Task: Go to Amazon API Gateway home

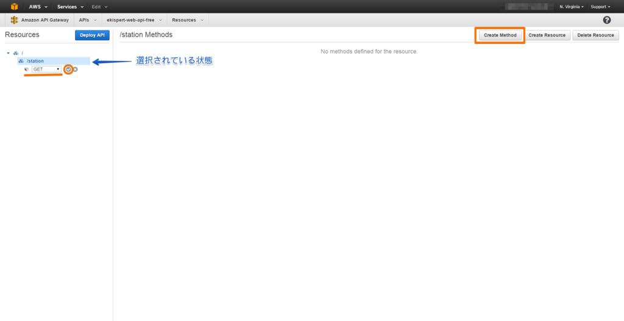Action: (x=44, y=20)
